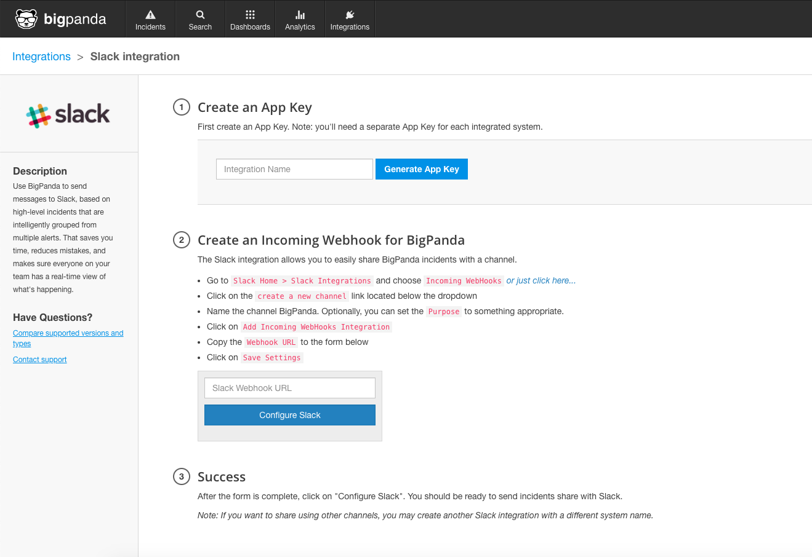This screenshot has width=812, height=557.
Task: Click the Search magnifier icon
Action: [200, 15]
